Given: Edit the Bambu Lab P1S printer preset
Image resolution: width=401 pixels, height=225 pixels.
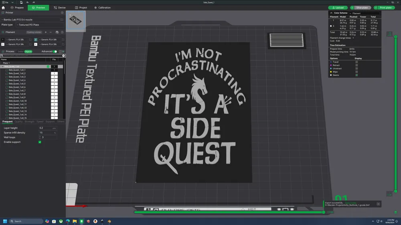Looking at the screenshot, I should click(x=62, y=20).
